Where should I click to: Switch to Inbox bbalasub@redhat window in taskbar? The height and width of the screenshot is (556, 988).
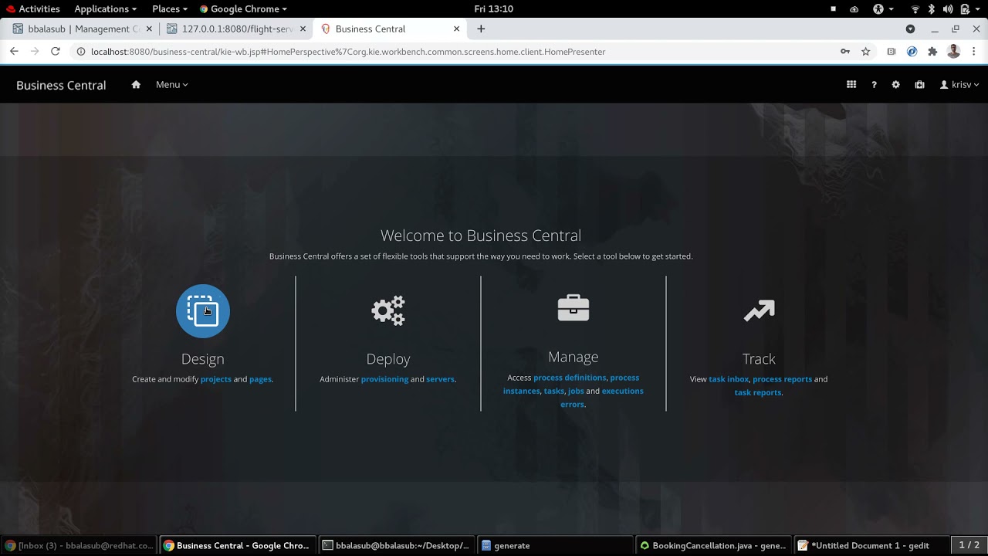[x=80, y=545]
